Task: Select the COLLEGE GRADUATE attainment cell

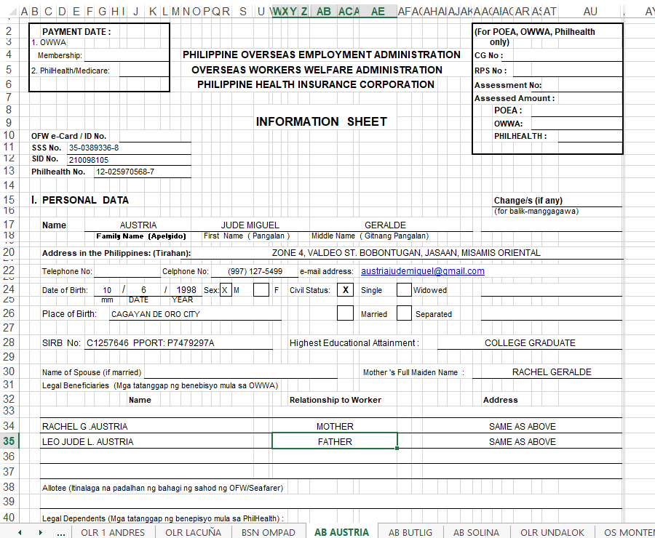Action: [x=530, y=343]
